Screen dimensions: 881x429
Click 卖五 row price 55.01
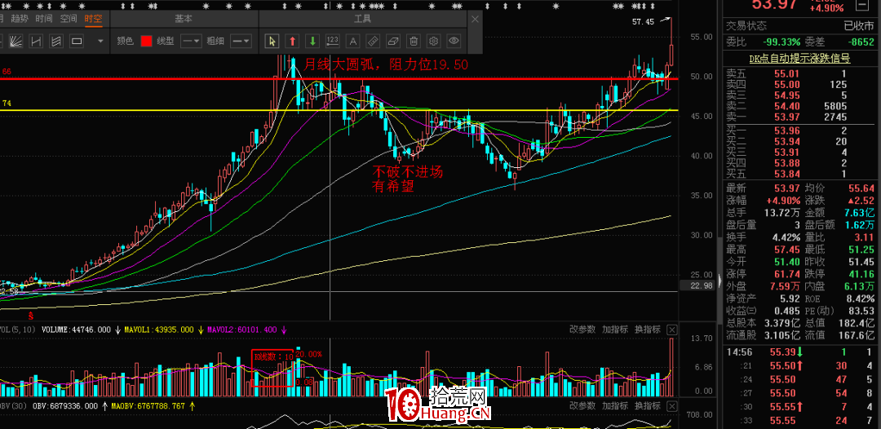786,73
